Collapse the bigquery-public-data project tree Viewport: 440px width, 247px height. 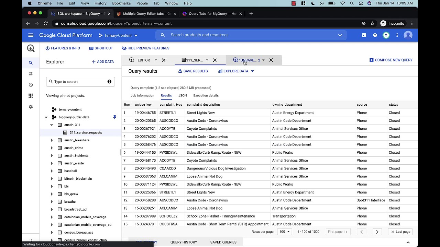click(x=46, y=117)
